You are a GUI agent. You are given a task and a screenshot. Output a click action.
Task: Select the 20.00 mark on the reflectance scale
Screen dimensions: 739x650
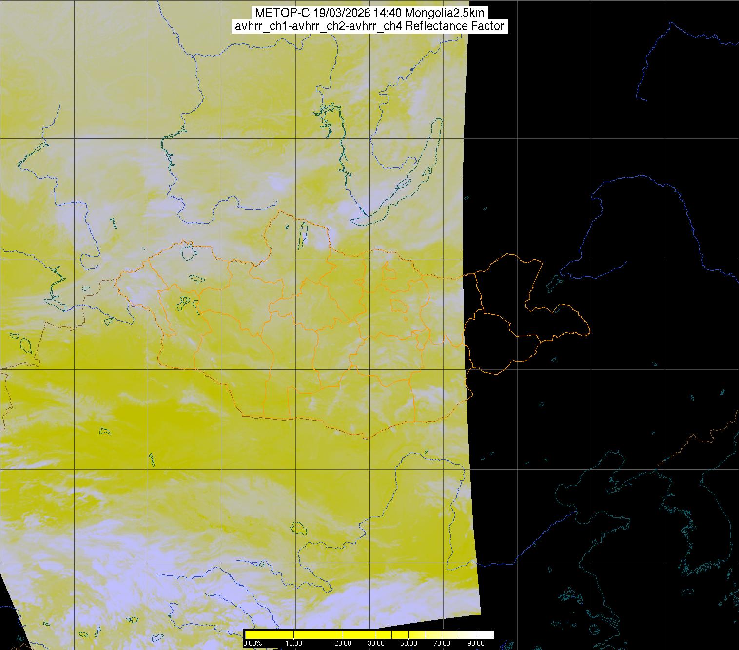343,644
